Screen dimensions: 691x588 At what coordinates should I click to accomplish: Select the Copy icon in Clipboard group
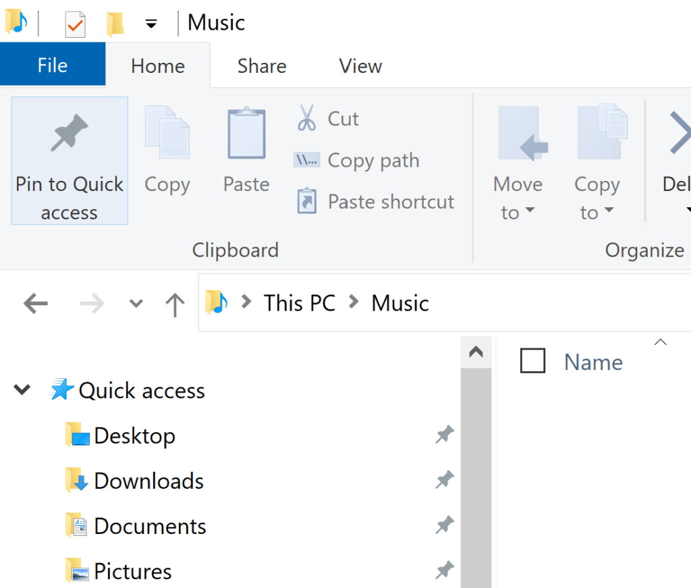point(166,133)
